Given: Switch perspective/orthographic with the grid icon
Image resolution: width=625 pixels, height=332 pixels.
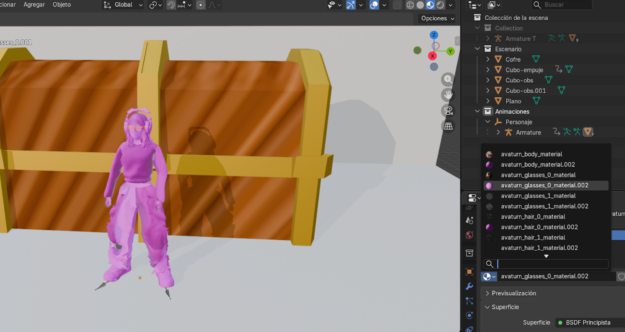Looking at the screenshot, I should click(x=448, y=126).
